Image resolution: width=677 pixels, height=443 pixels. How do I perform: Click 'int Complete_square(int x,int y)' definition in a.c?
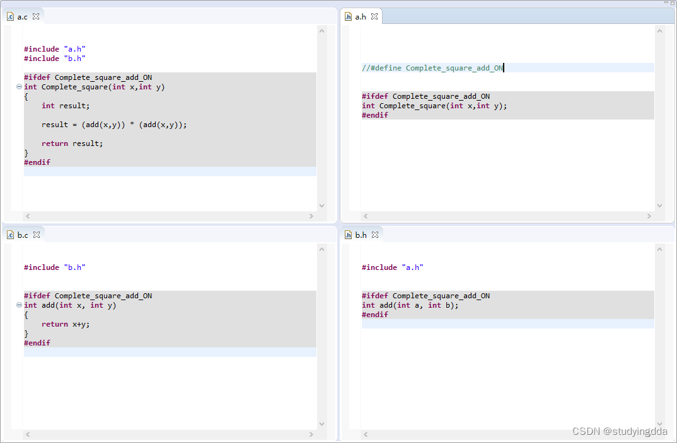[x=94, y=87]
